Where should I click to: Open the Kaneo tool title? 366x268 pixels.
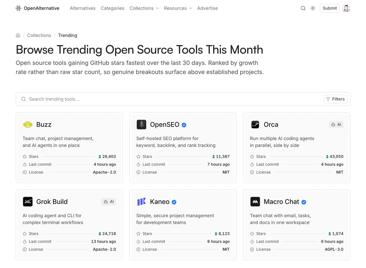pyautogui.click(x=160, y=202)
